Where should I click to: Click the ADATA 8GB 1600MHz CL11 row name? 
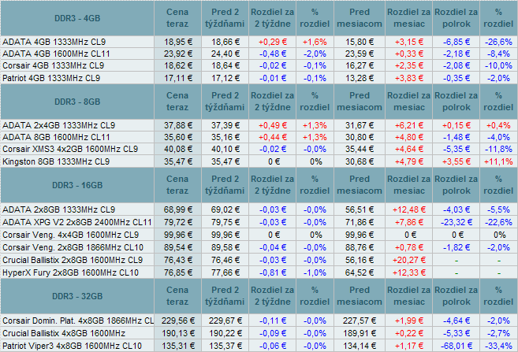pos(56,137)
